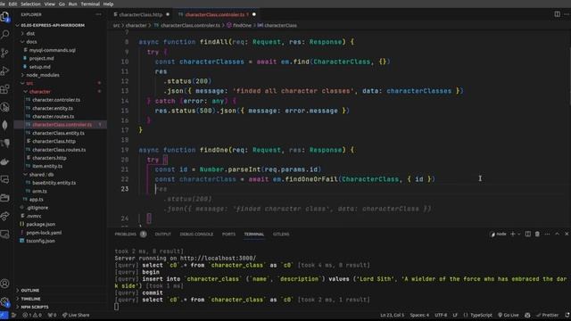Click the node terminal shell label

click(499, 234)
